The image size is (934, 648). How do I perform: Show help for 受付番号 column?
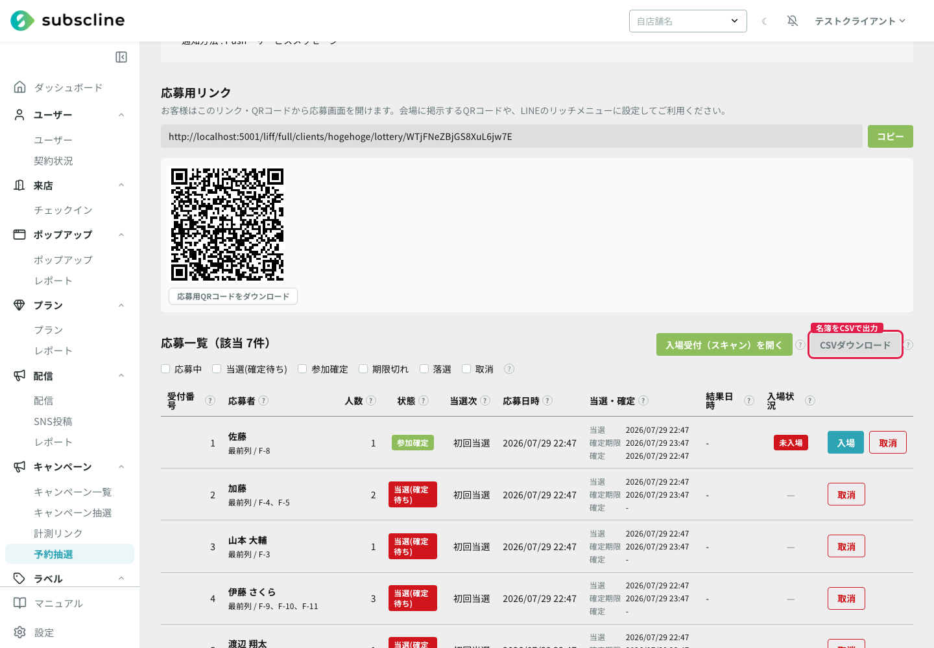[210, 400]
